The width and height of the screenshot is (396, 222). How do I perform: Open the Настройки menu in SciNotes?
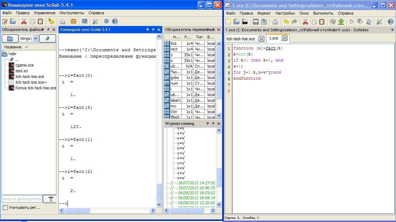pyautogui.click(x=285, y=13)
